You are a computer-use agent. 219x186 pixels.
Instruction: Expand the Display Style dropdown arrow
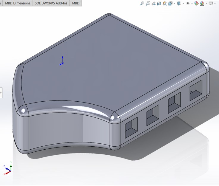point(183,4)
